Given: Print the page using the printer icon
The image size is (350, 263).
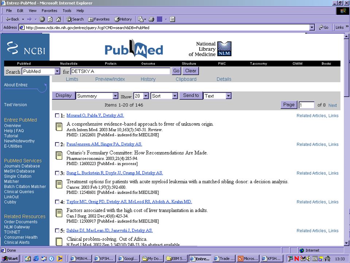Looking at the screenshot, I should (x=152, y=19).
